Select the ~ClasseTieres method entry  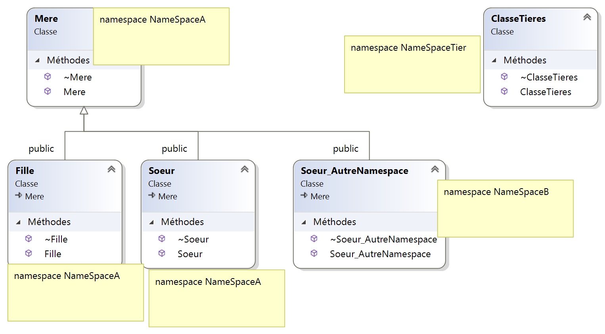(549, 77)
